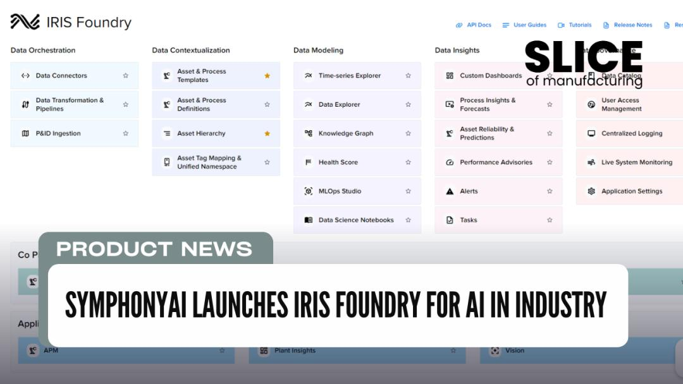Click the Time-series Explorer icon
The width and height of the screenshot is (683, 384).
tap(309, 76)
